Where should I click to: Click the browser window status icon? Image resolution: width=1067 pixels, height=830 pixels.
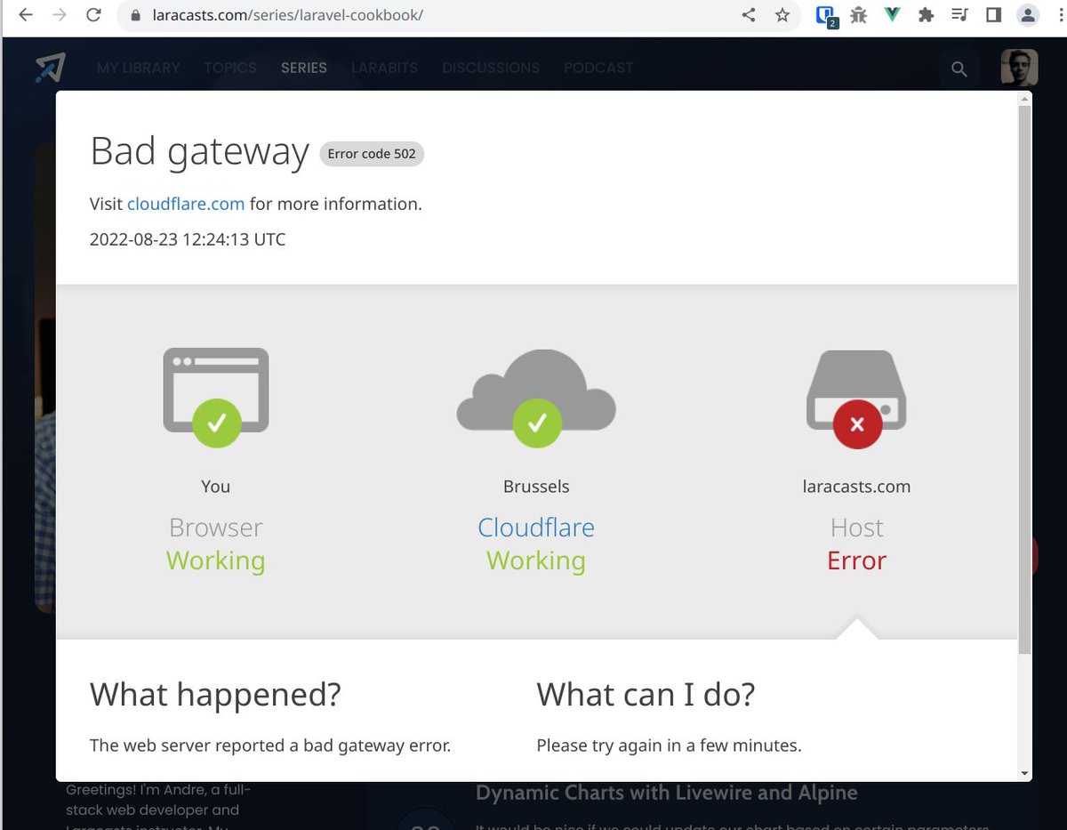(x=216, y=397)
